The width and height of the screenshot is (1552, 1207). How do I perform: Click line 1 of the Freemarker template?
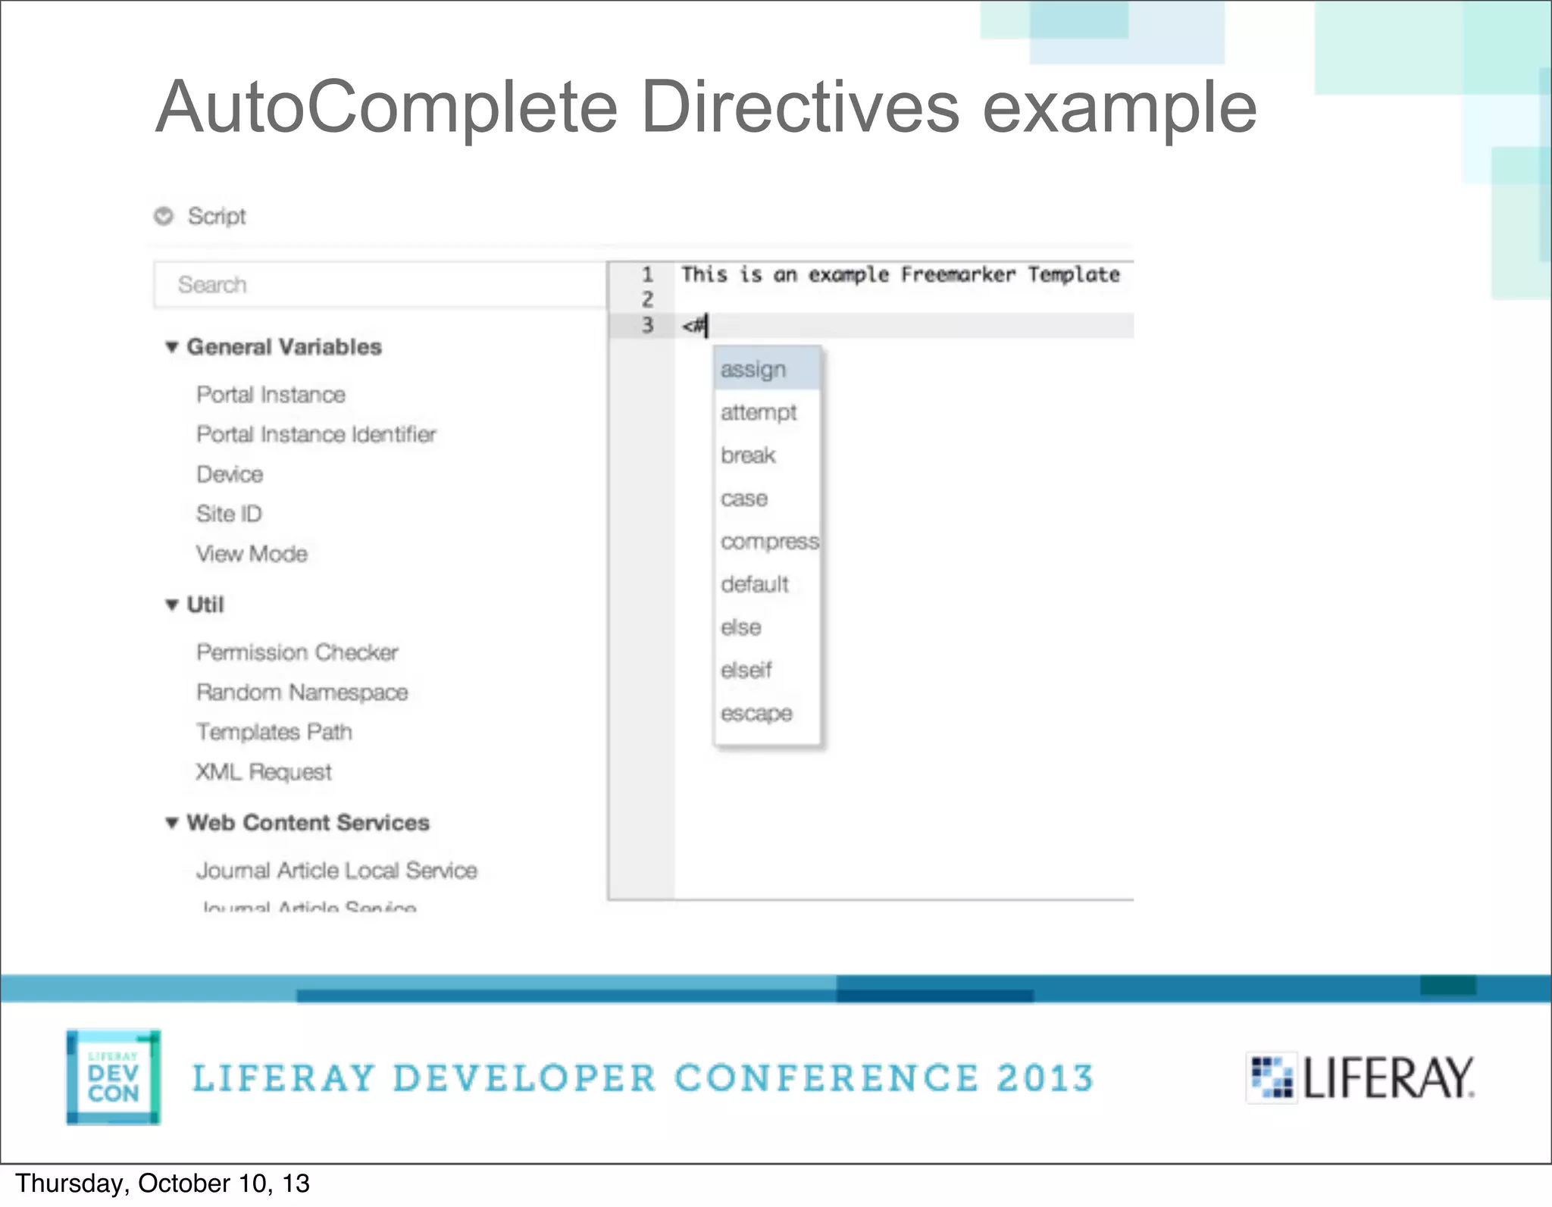coord(900,274)
